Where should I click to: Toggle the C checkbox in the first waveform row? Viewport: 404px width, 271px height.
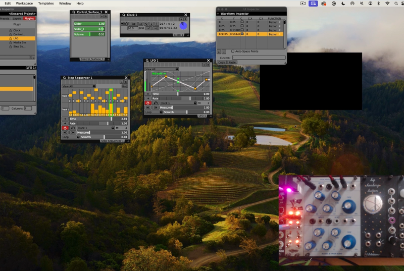click(x=242, y=22)
